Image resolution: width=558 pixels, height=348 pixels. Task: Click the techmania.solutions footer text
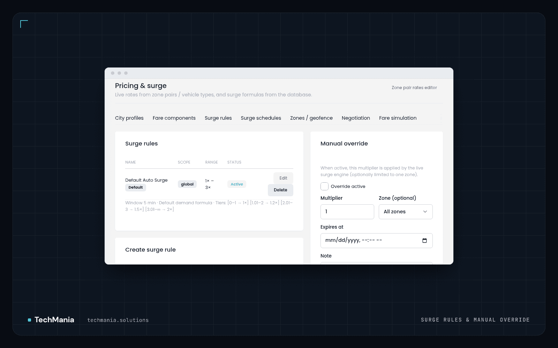(x=118, y=320)
